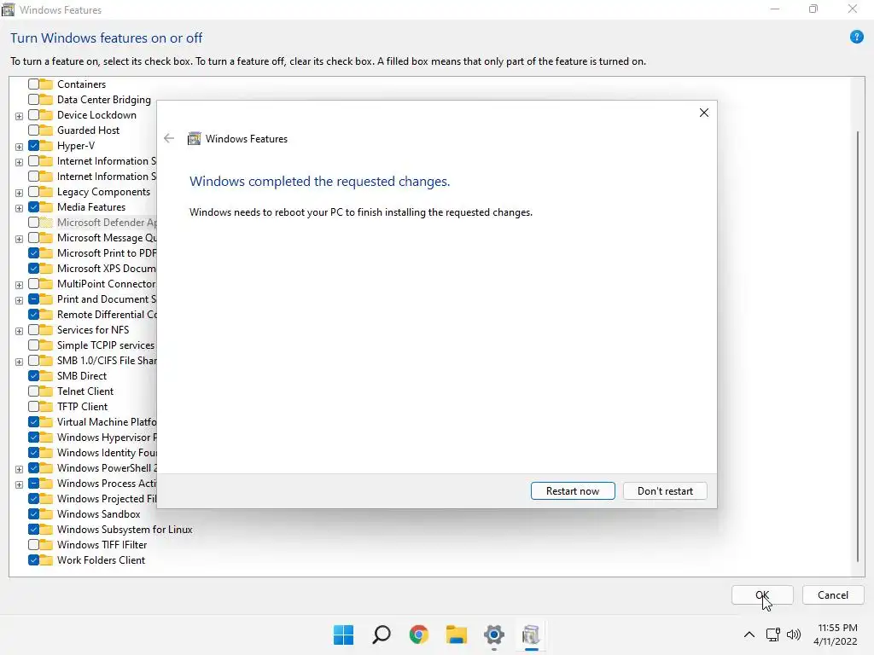874x655 pixels.
Task: Uncheck the Hyper-V checkbox
Action: point(33,145)
